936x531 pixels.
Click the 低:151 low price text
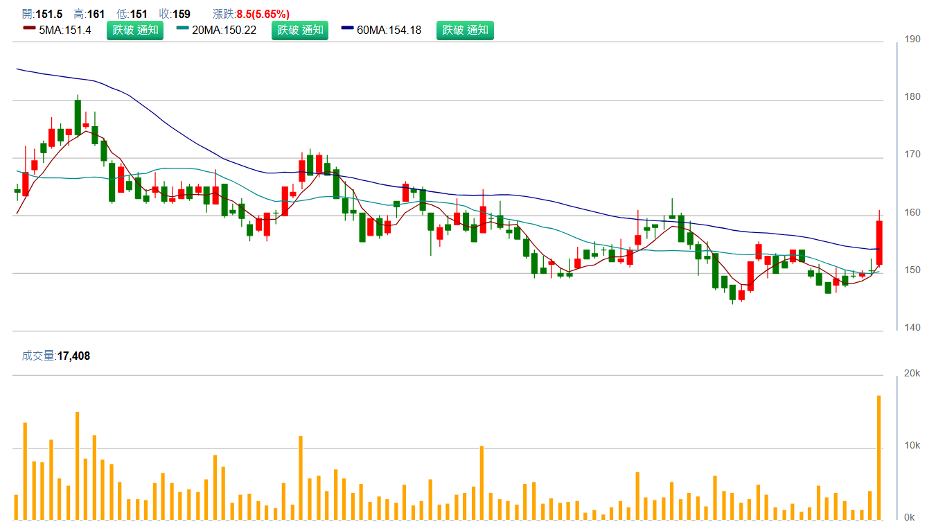pyautogui.click(x=132, y=14)
